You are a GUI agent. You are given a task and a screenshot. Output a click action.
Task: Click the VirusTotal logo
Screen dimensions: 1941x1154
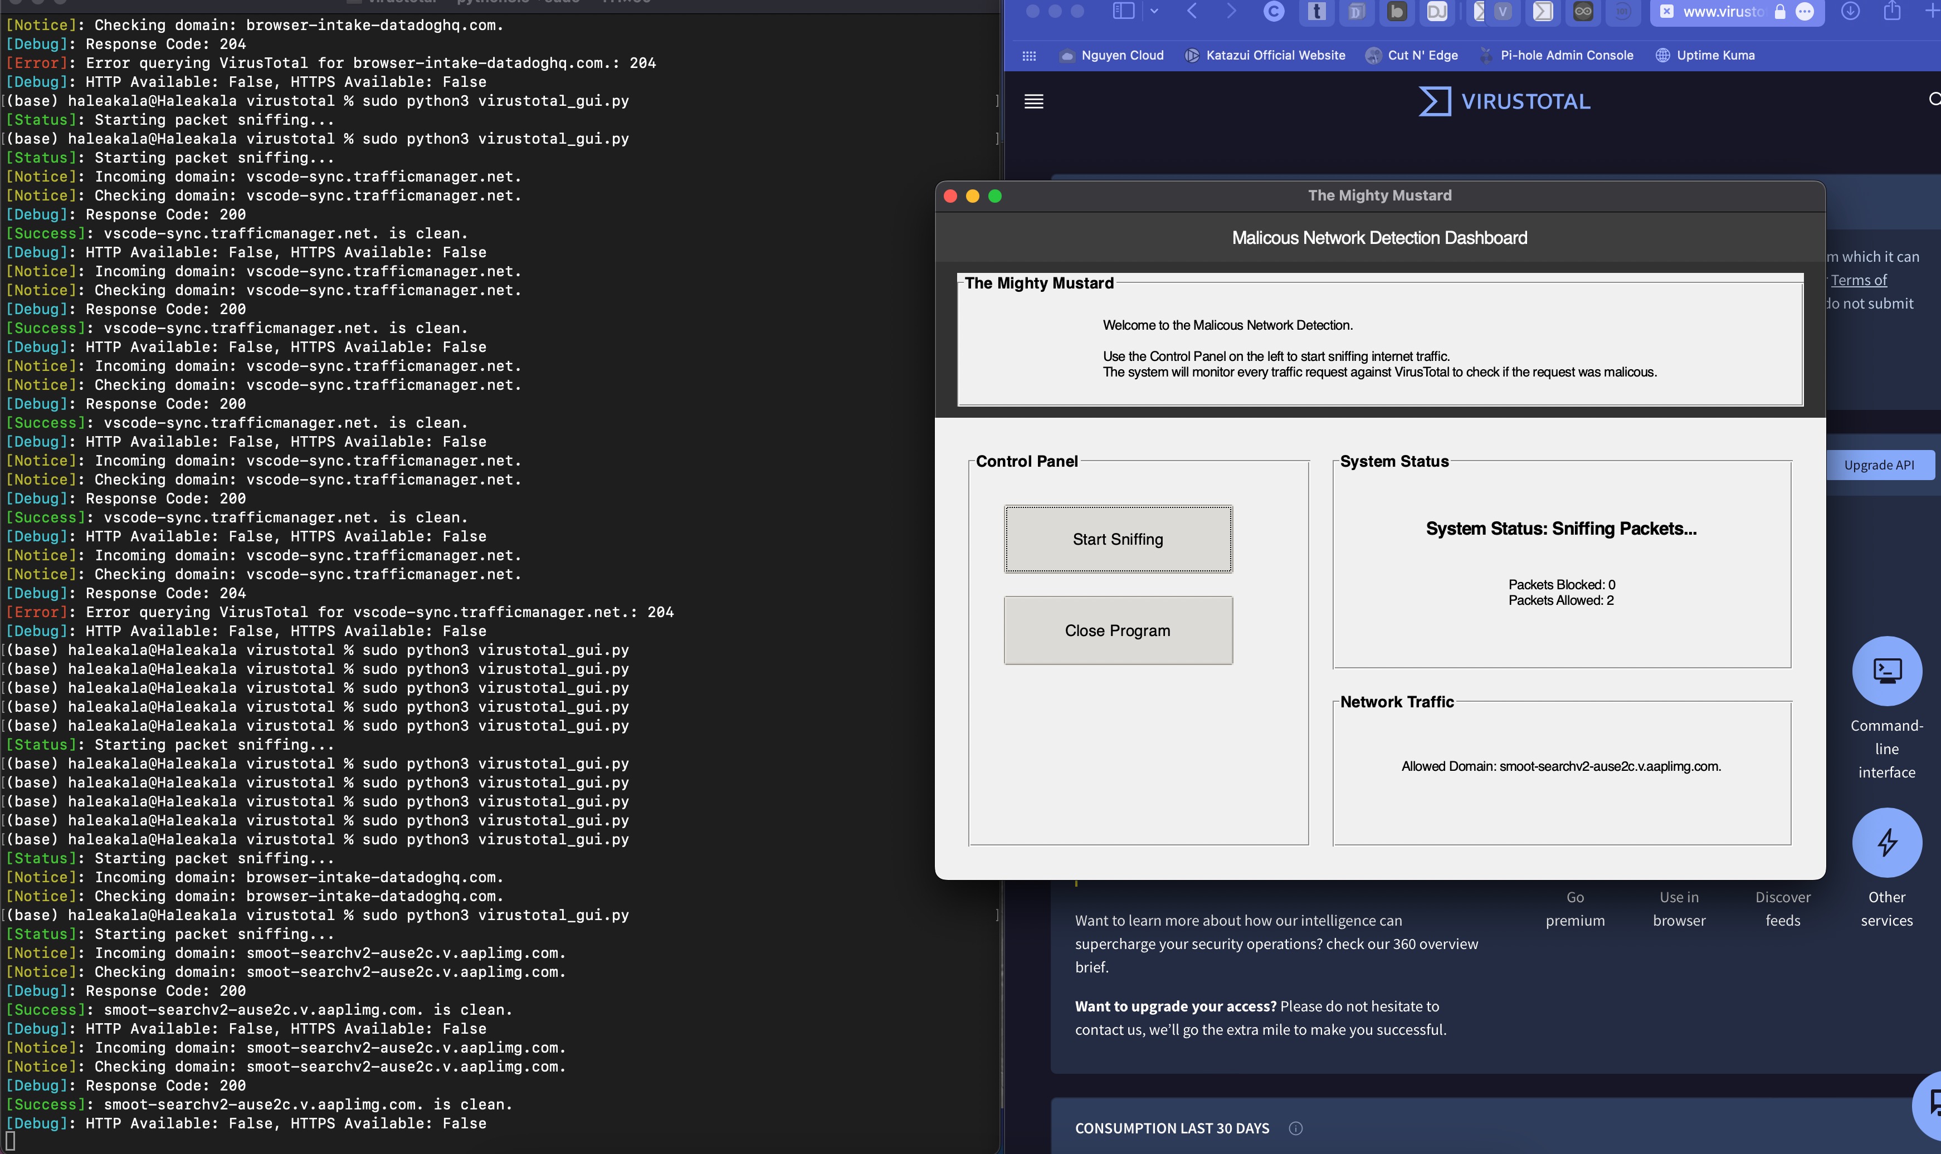click(1504, 101)
